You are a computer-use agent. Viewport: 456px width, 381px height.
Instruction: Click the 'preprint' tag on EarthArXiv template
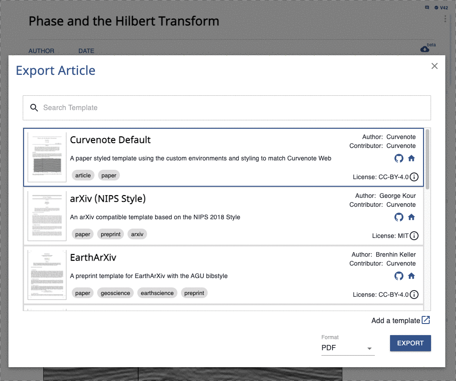(194, 293)
